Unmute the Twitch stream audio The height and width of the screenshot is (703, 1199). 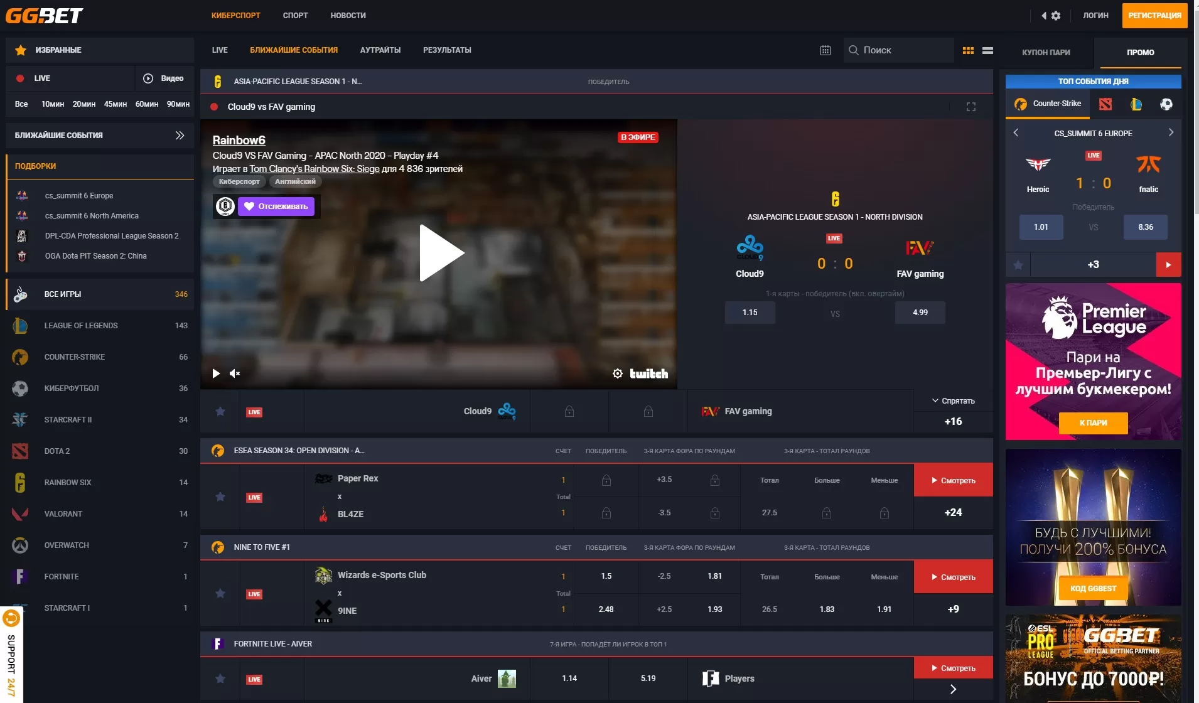coord(235,373)
